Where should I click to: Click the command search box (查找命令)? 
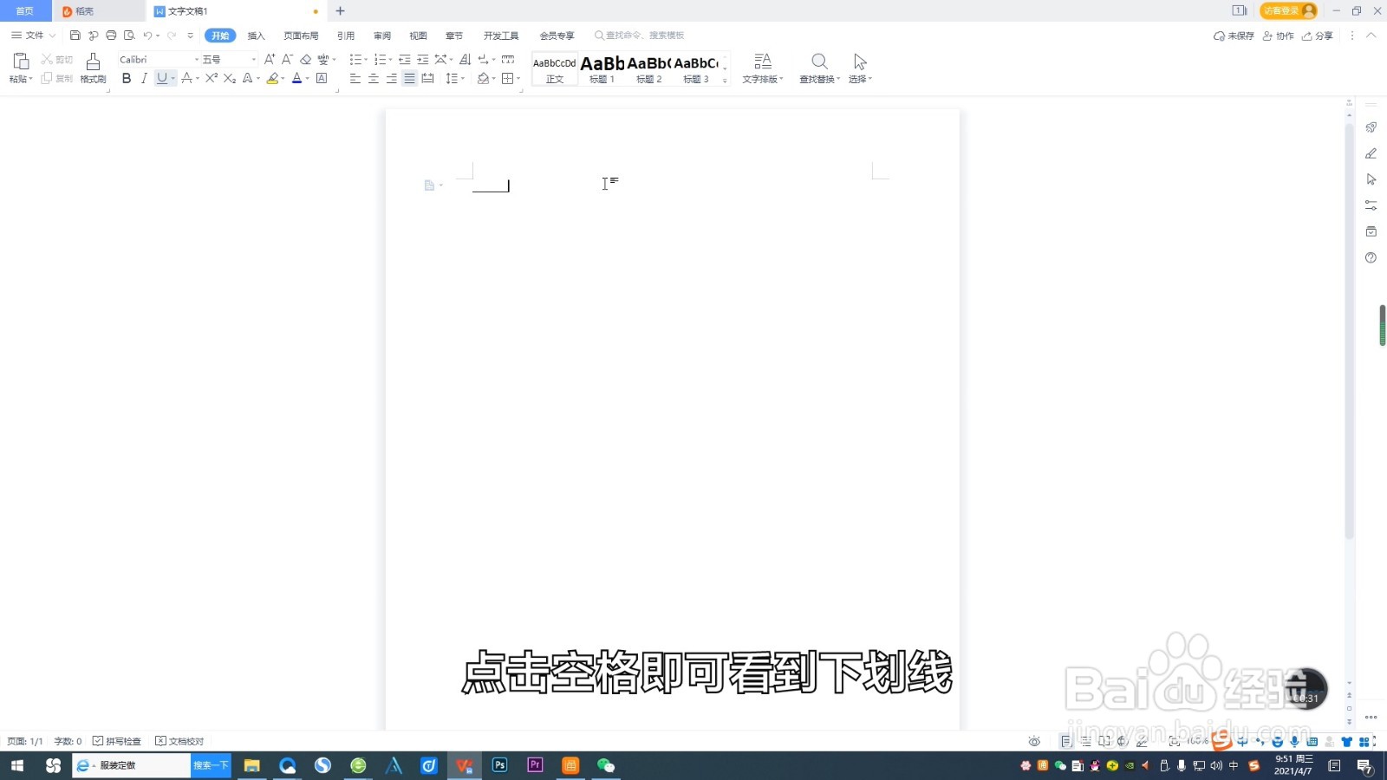(x=640, y=36)
